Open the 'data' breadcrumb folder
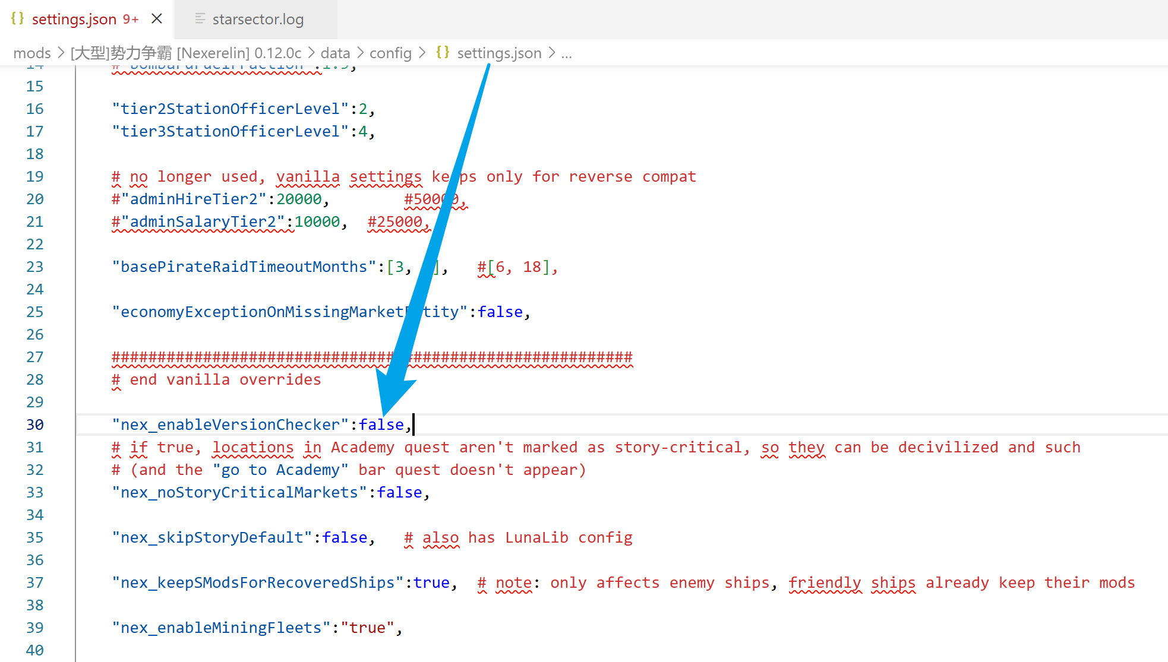Screen dimensions: 1168x662 tap(335, 53)
